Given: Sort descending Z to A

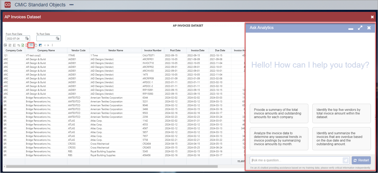Looking at the screenshot, I should 14,45.
